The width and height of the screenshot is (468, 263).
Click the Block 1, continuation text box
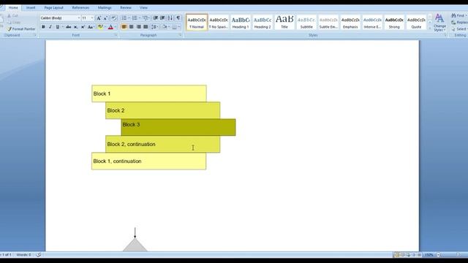[149, 161]
